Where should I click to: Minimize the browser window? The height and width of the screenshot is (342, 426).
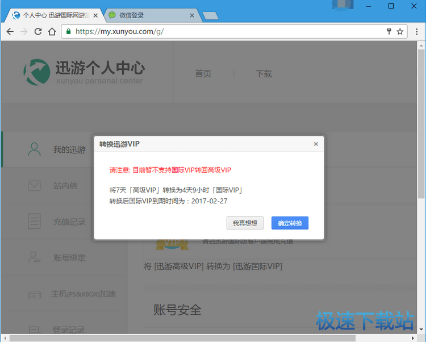tap(369, 6)
